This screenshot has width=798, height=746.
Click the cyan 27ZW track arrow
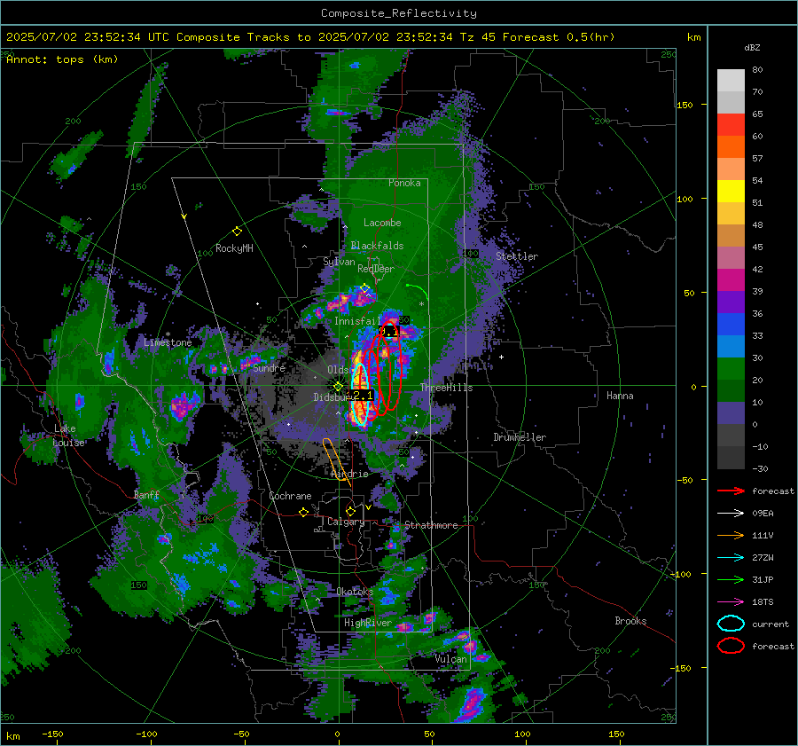click(731, 558)
